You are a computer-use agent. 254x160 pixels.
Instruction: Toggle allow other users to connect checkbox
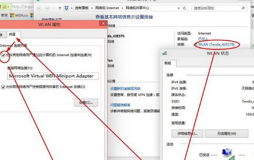click(3, 55)
